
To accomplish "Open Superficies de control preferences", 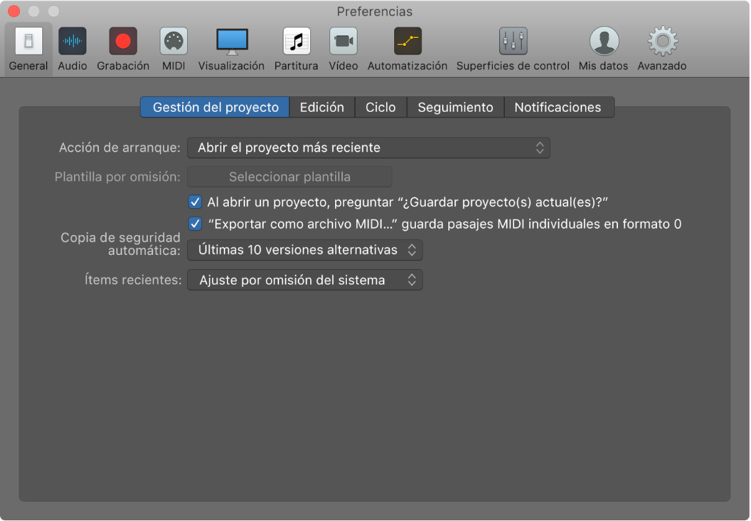I will pyautogui.click(x=513, y=42).
